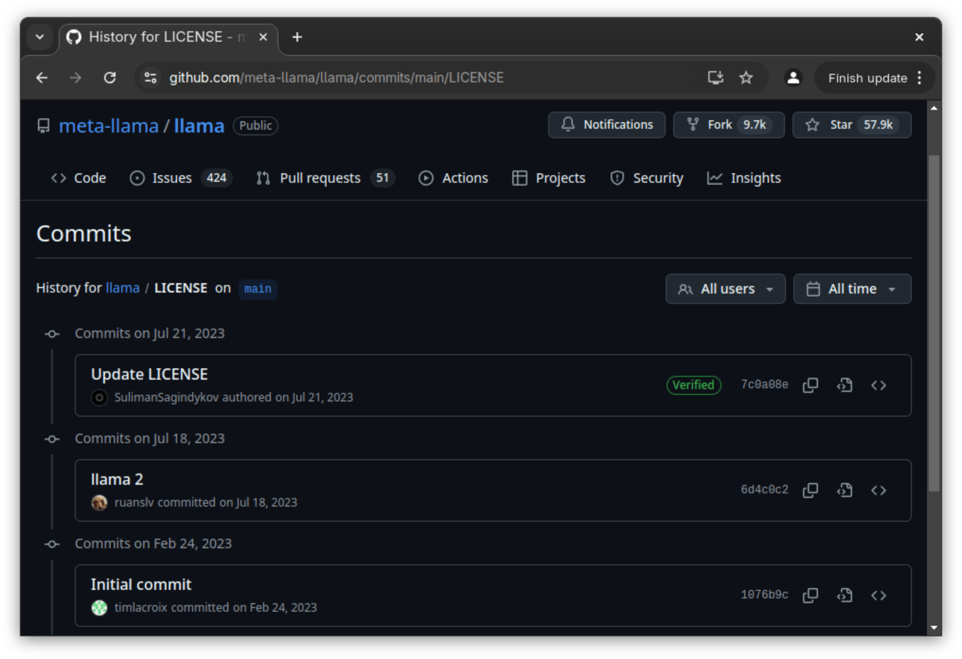Click the Public visibility badge

point(256,125)
